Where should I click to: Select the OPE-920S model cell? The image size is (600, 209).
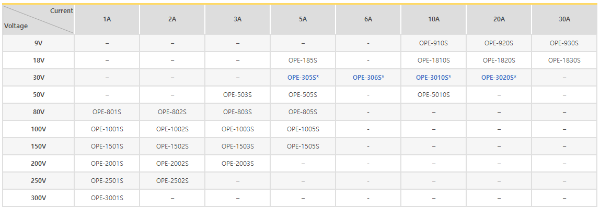tap(499, 43)
